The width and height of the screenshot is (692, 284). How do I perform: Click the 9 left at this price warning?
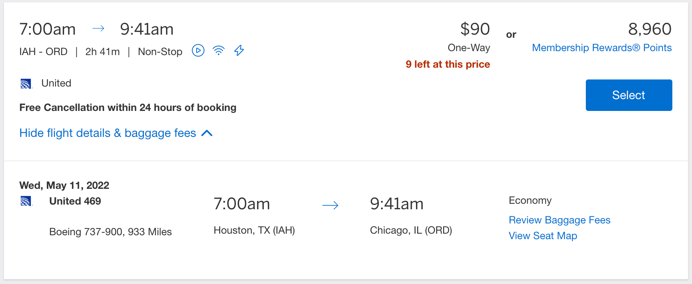(x=448, y=64)
